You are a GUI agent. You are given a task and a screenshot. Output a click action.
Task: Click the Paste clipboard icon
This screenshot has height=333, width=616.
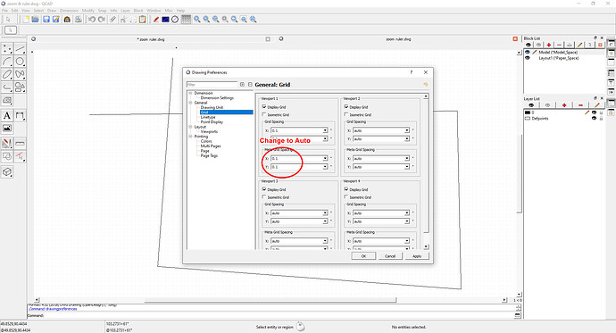point(142,20)
